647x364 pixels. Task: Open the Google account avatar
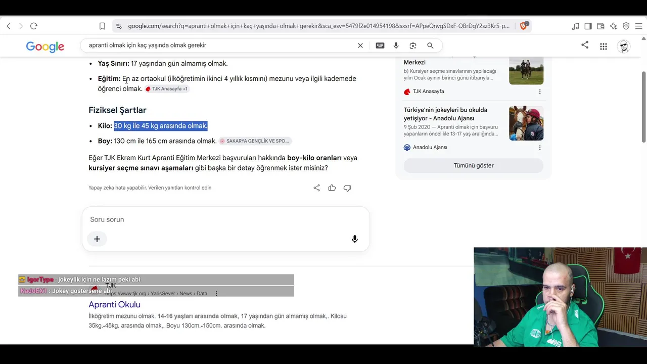click(624, 47)
